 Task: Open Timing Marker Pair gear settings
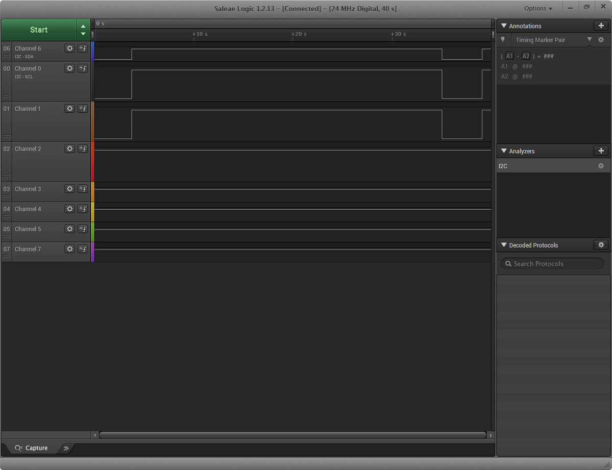(601, 40)
